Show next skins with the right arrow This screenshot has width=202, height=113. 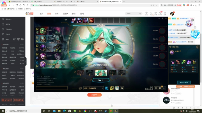(127, 72)
